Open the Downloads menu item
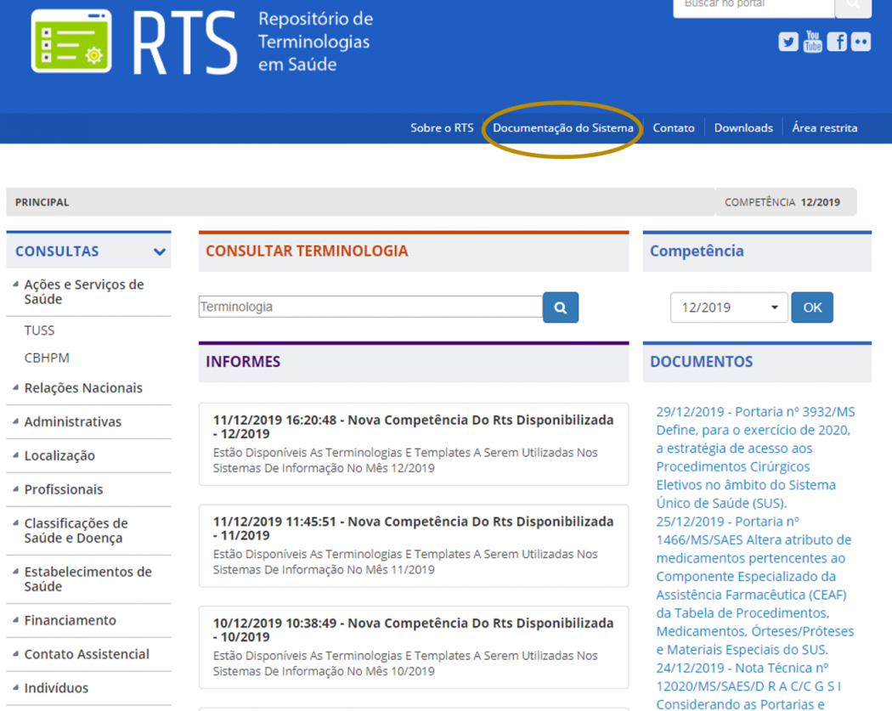Viewport: 892px width, 711px height. 743,127
